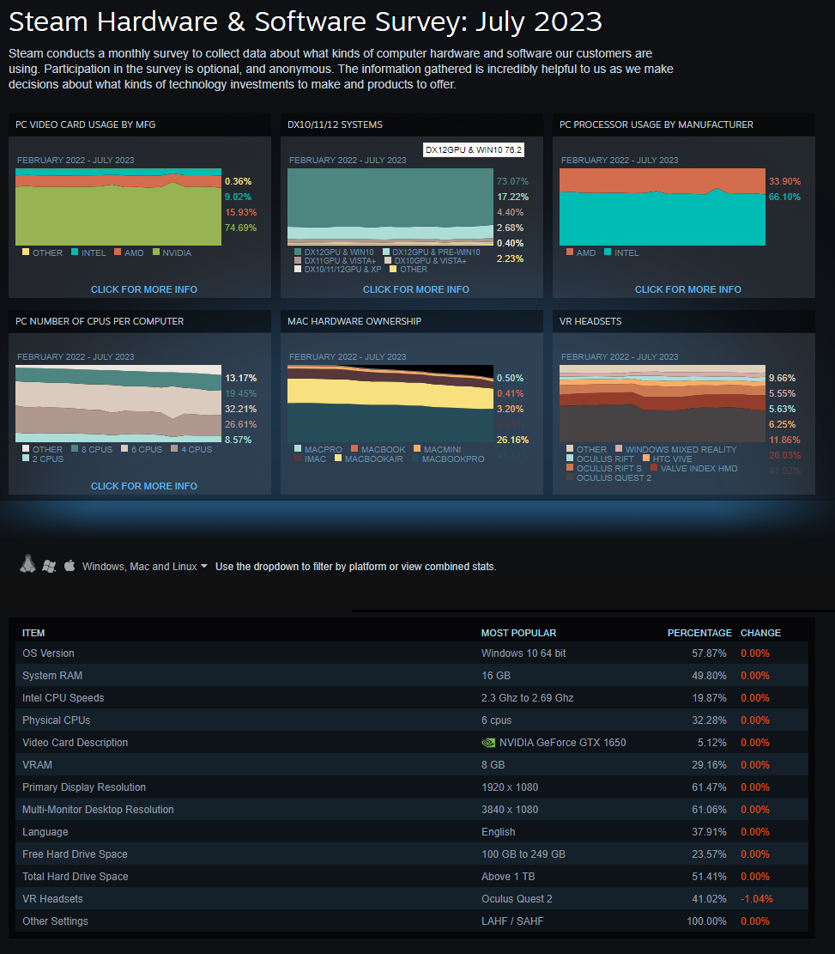Expand the System RAM row
Viewport: 835px width, 954px height.
412,675
